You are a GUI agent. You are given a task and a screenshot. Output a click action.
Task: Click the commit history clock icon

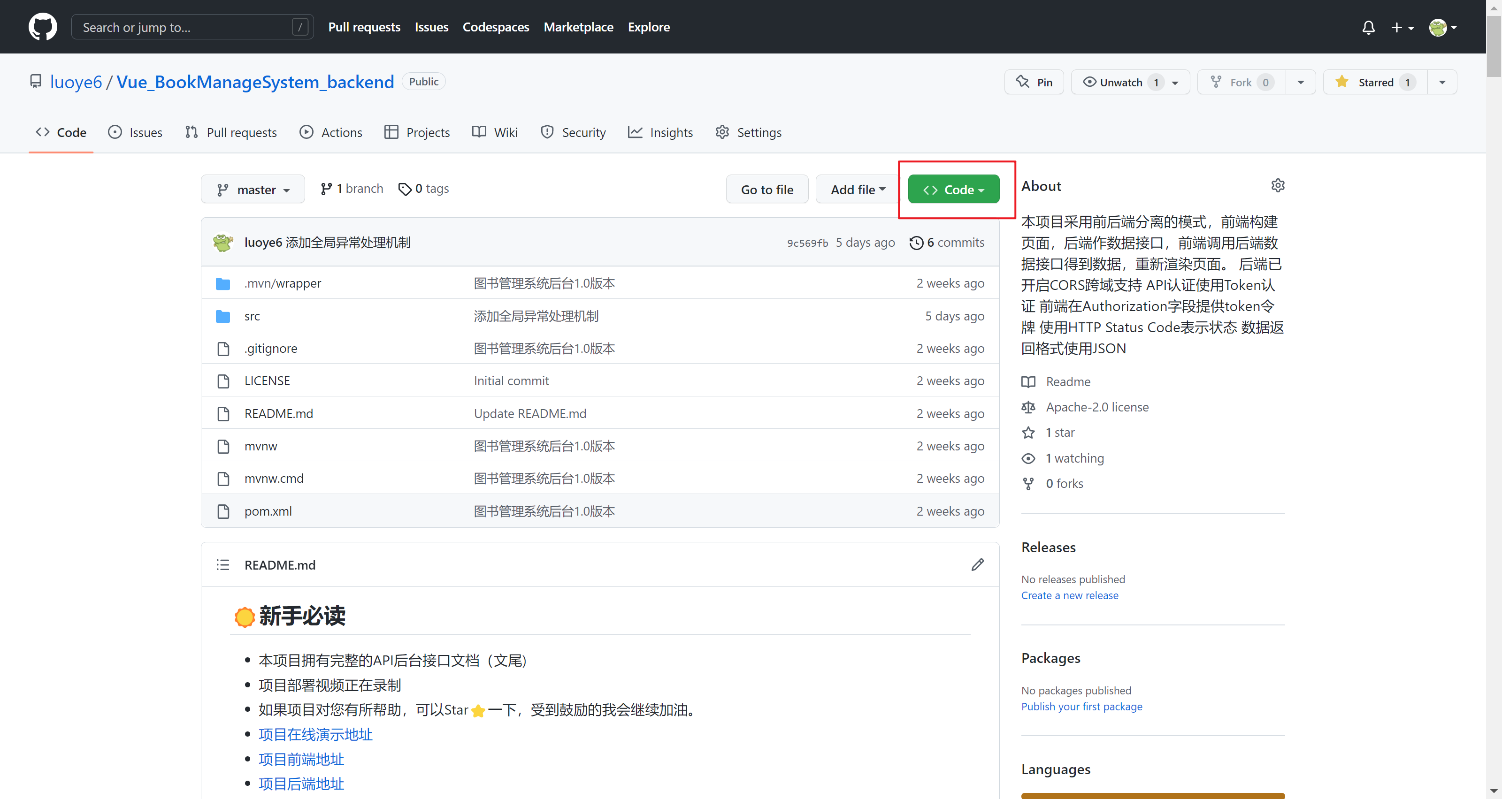(916, 243)
